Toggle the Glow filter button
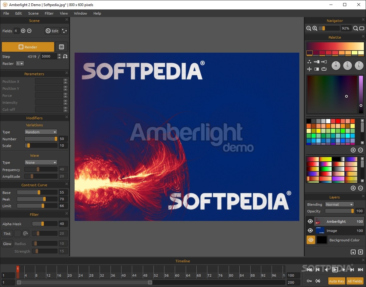 (7, 243)
